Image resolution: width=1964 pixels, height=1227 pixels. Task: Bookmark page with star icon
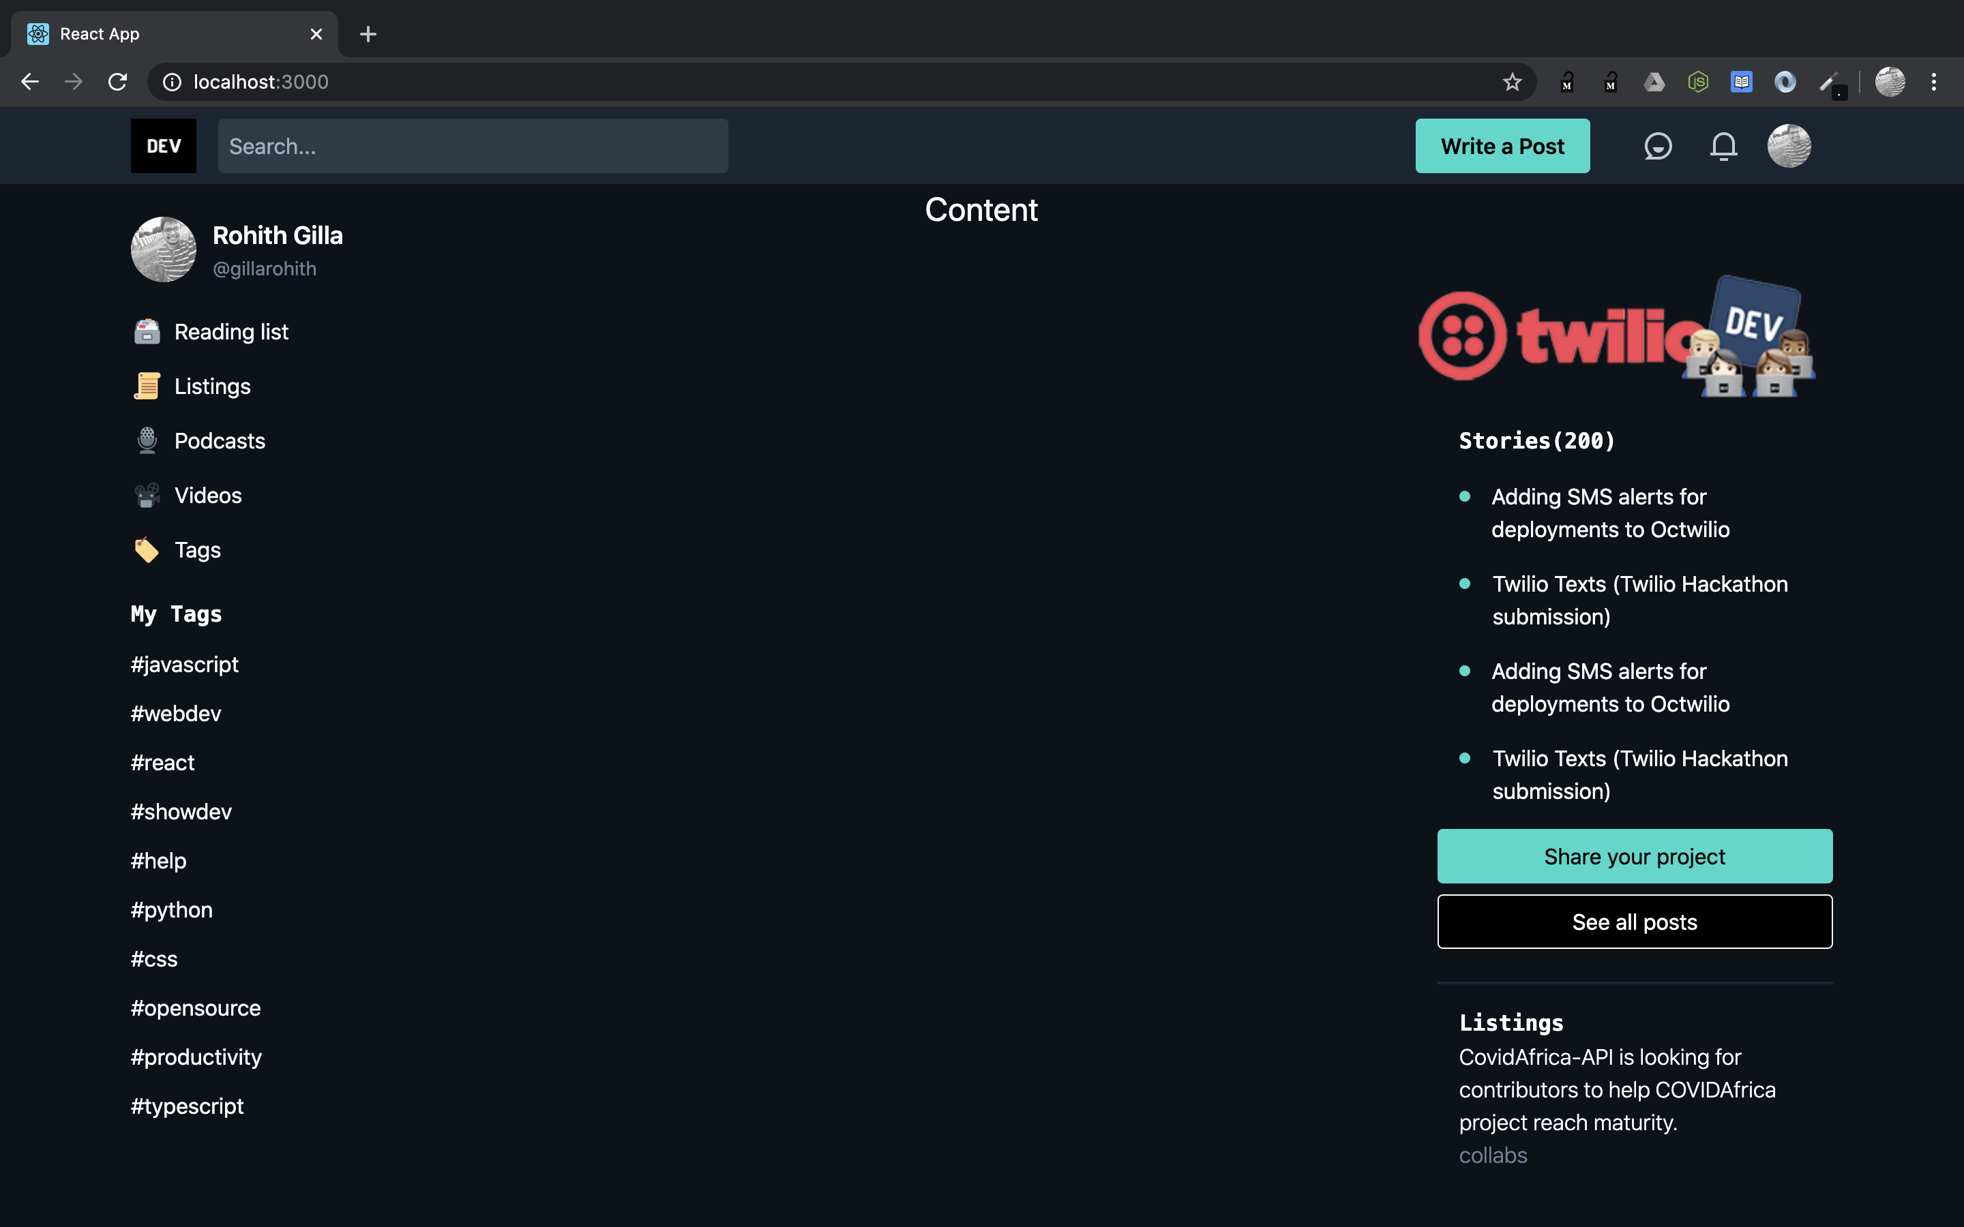1511,82
